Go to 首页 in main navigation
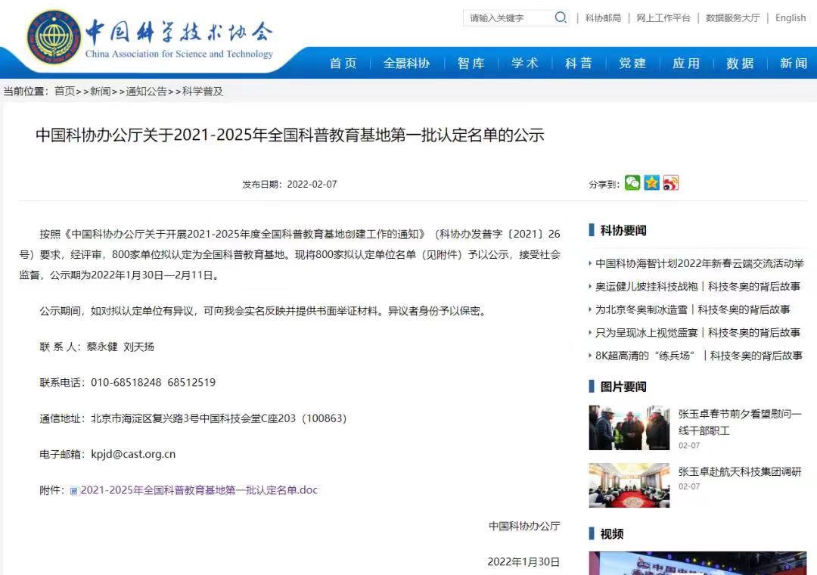 point(343,64)
